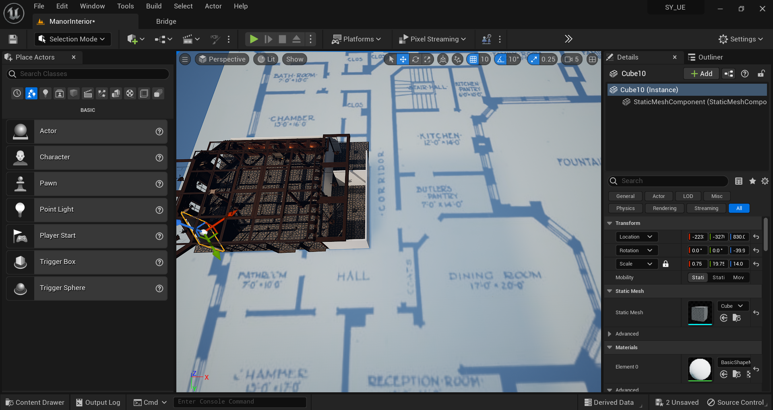
Task: Toggle the Details favorites star filter
Action: click(x=752, y=181)
